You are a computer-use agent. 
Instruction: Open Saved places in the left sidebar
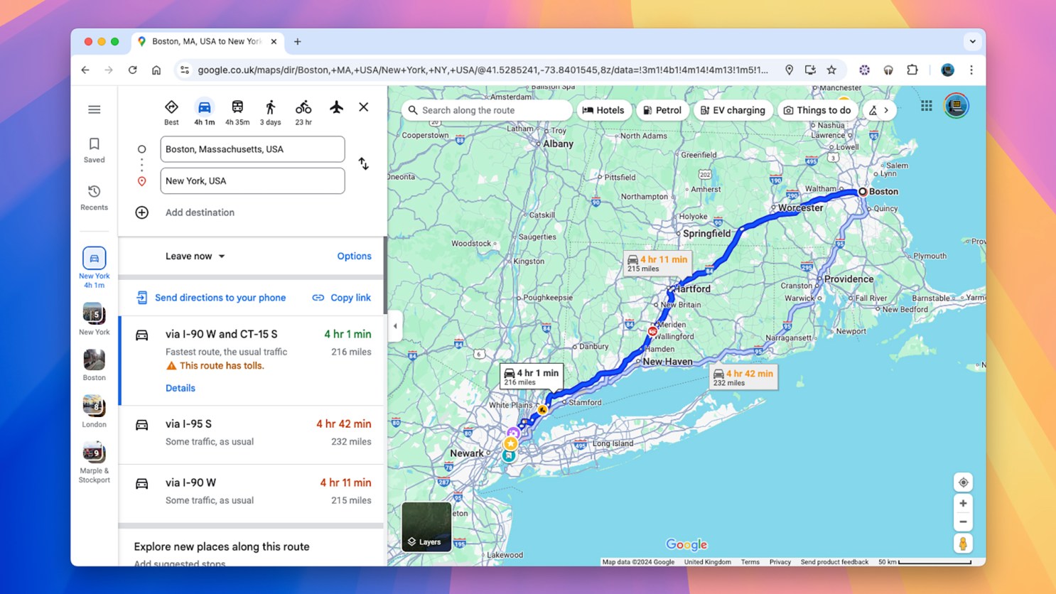coord(94,150)
